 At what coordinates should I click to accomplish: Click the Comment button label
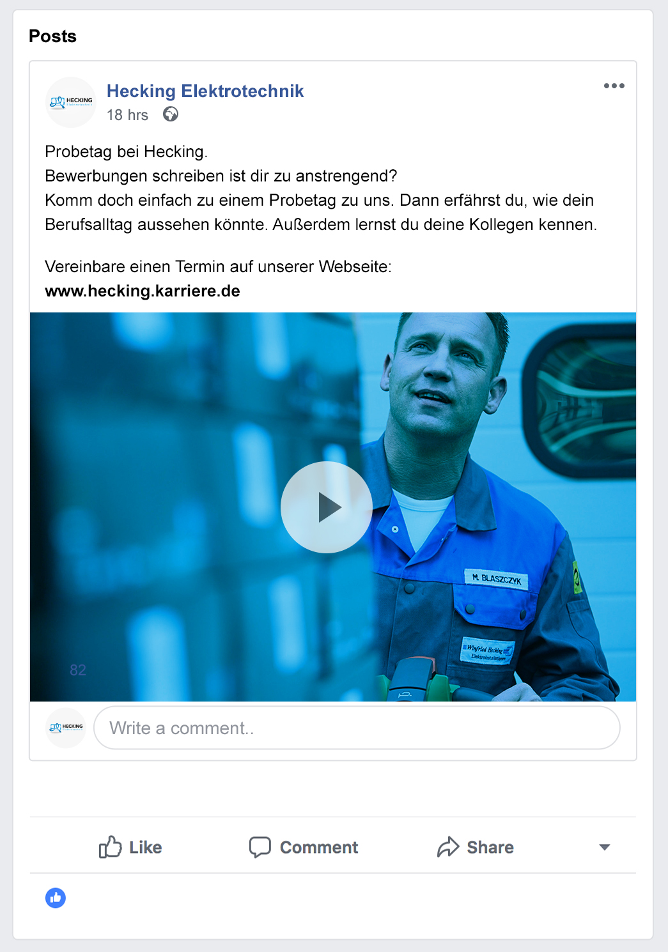click(319, 847)
